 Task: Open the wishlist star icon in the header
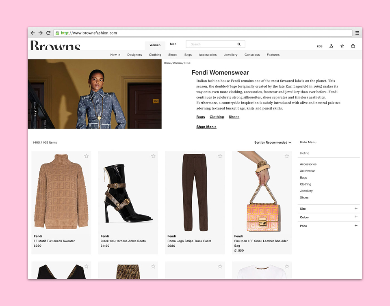pos(342,46)
